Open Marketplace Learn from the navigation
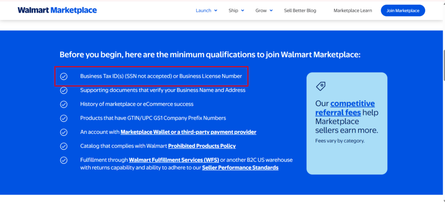Image resolution: width=445 pixels, height=202 pixels. (353, 10)
